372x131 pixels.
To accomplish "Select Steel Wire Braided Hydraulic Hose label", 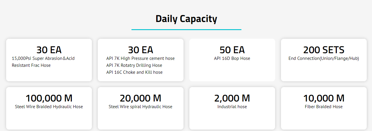I will coord(49,107).
